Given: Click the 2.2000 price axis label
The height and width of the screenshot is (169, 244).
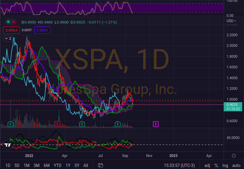Looking at the screenshot, I should tap(232, 35).
